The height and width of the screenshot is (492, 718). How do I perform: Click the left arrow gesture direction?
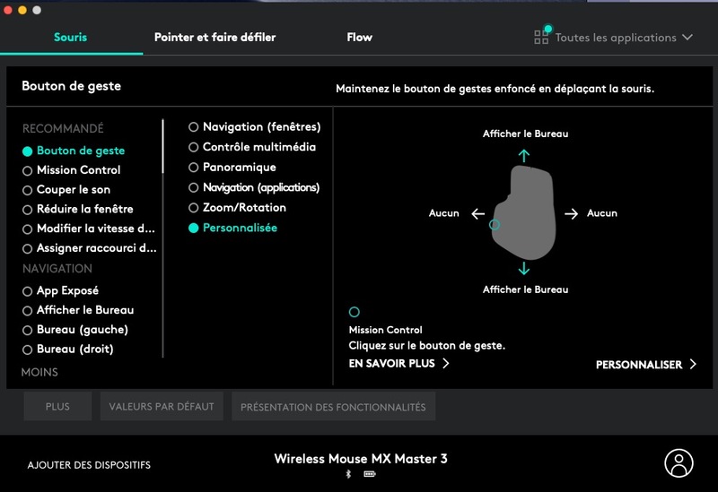(x=478, y=213)
